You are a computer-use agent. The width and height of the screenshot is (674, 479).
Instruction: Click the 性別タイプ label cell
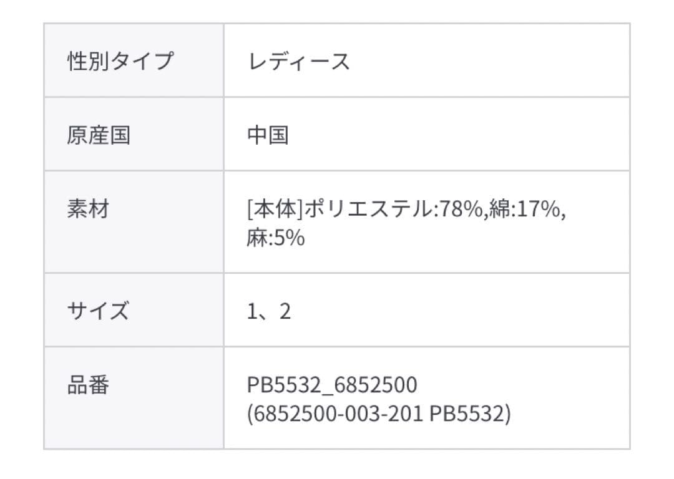click(119, 61)
